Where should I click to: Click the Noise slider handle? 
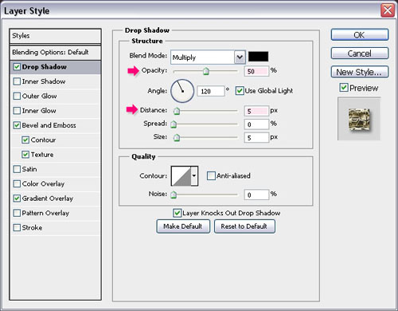(x=174, y=195)
